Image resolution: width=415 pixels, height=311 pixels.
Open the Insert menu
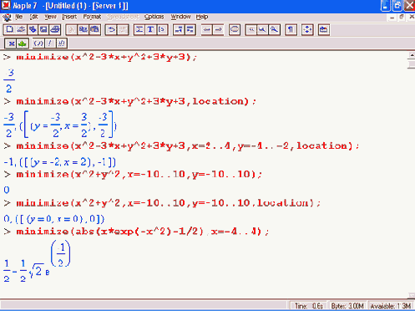[69, 17]
